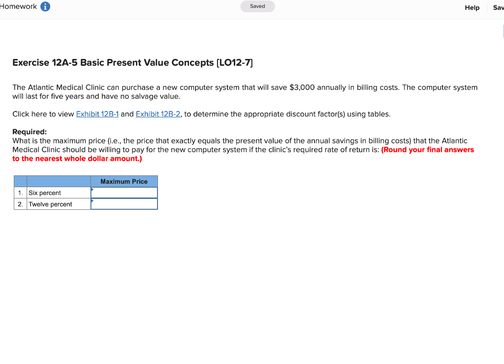Image resolution: width=504 pixels, height=364 pixels.
Task: Click the Maximum Price column header
Action: pyautogui.click(x=124, y=181)
